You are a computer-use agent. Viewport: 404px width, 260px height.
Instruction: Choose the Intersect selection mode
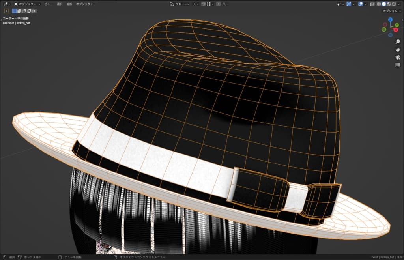34,11
